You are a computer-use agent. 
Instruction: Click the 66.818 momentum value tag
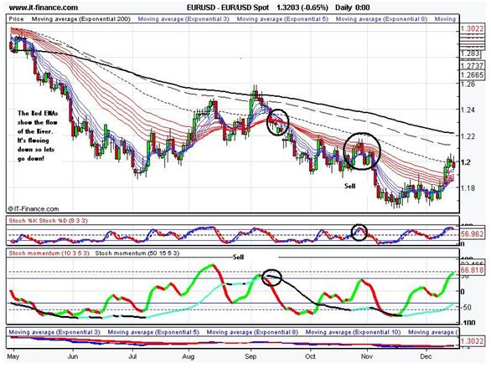pos(472,269)
